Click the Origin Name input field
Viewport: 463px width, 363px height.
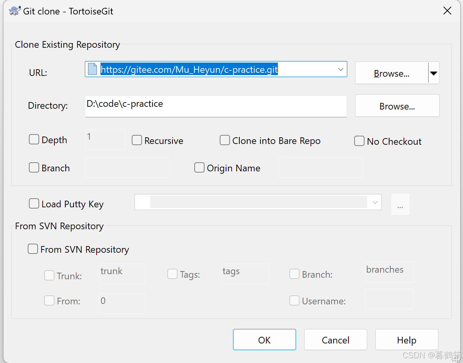coord(321,167)
